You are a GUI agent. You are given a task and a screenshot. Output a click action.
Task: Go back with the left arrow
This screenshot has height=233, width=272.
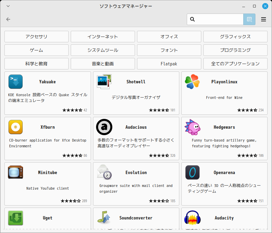click(8, 19)
